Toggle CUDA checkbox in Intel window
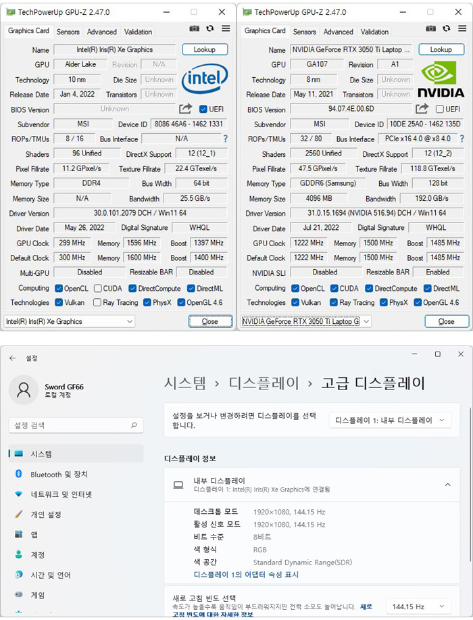Screen dimensions: 473x620 click(97, 289)
